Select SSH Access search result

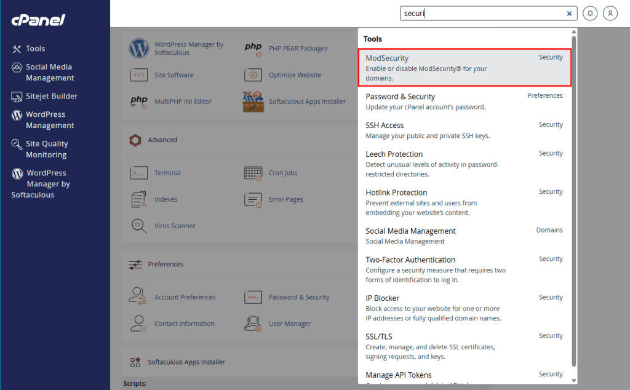465,130
